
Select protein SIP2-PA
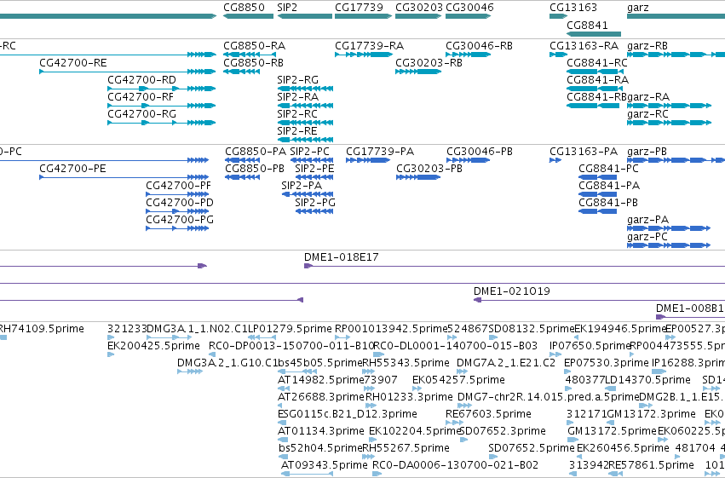pyautogui.click(x=308, y=194)
